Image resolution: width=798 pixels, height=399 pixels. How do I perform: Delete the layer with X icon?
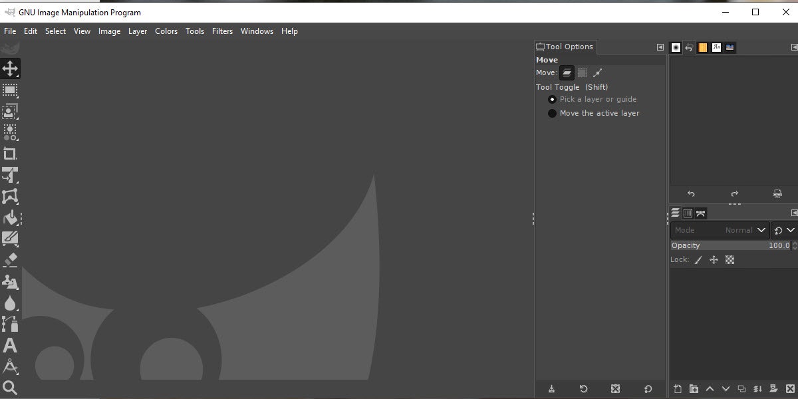click(x=789, y=389)
